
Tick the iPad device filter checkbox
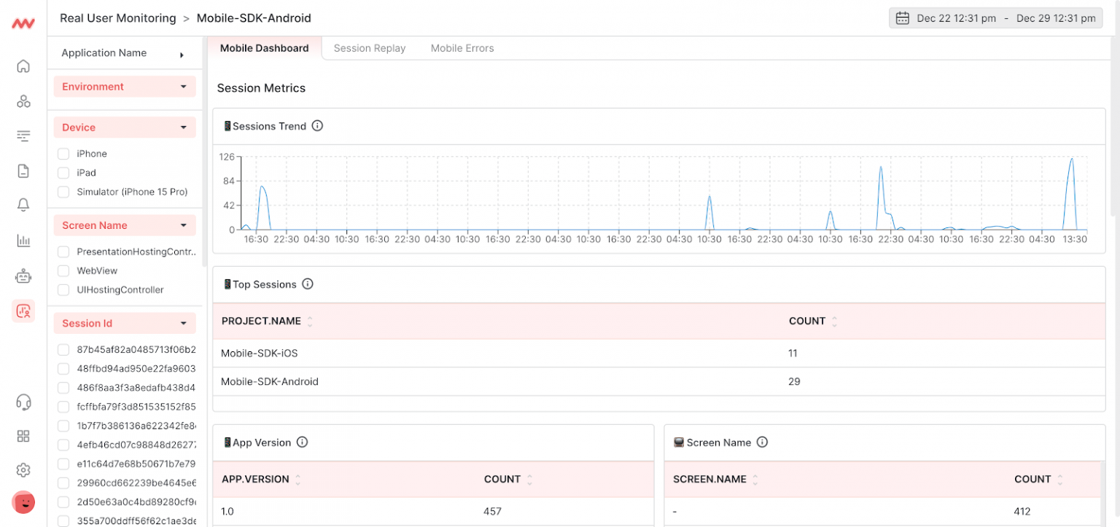point(63,173)
